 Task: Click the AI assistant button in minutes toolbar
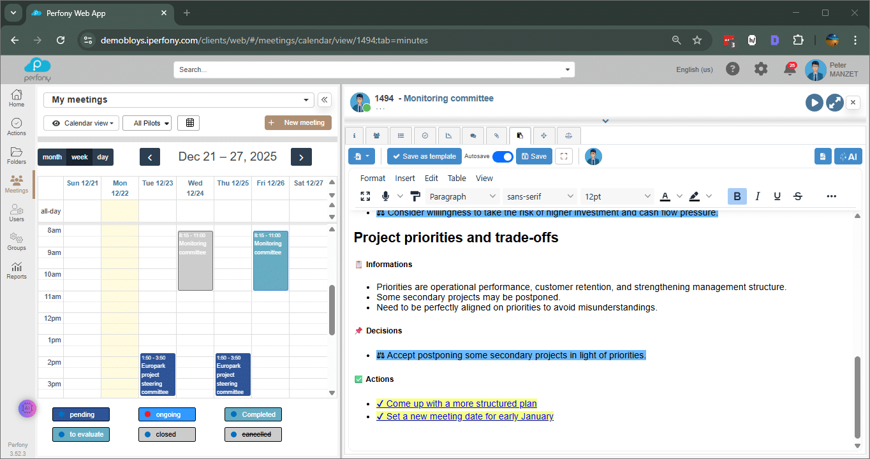(x=848, y=156)
